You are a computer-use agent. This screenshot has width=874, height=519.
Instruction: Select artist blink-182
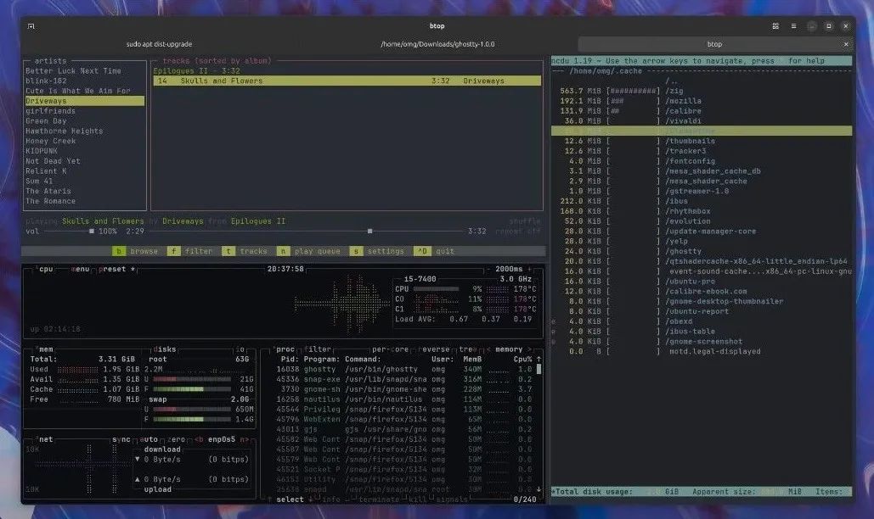click(x=46, y=81)
